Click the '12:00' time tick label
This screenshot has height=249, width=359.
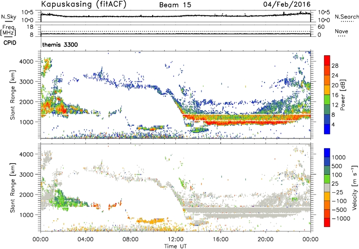(175, 240)
